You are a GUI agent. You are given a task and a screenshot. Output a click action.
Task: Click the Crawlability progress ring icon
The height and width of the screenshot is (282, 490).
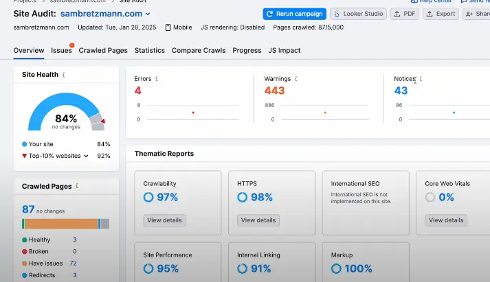[148, 197]
